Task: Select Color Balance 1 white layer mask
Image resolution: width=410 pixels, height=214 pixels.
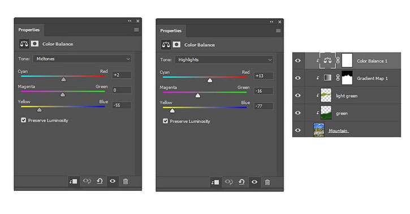Action: 347,60
